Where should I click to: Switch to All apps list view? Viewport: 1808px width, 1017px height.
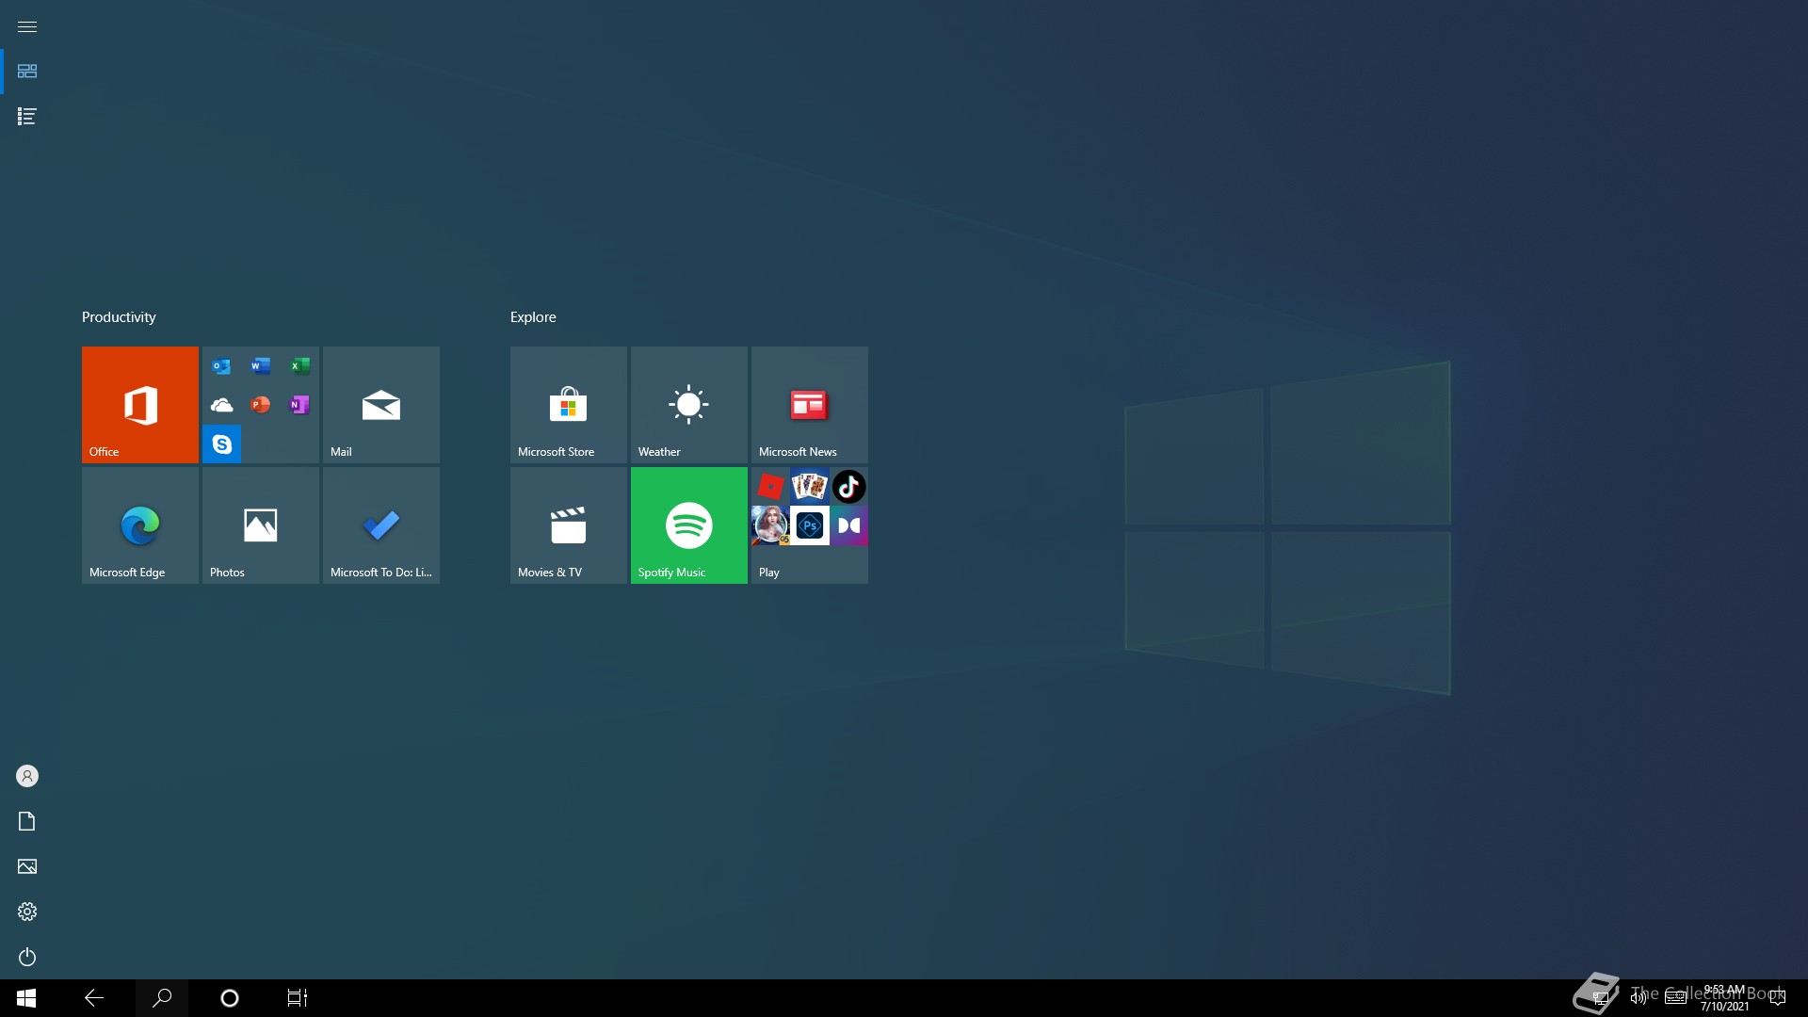[x=27, y=117]
